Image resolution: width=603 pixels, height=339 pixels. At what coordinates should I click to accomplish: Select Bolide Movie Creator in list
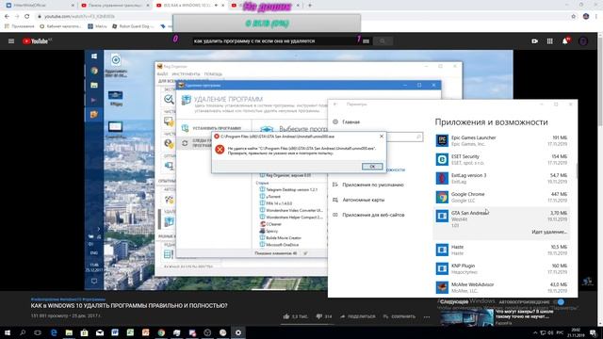[281, 238]
